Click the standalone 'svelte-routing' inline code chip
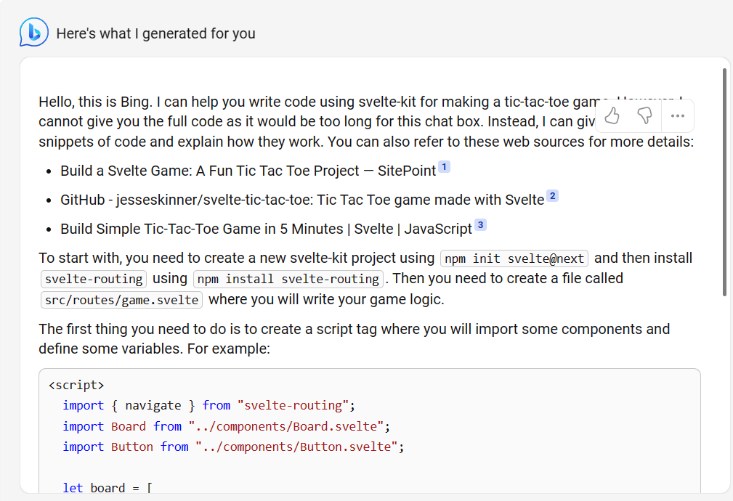 point(94,279)
